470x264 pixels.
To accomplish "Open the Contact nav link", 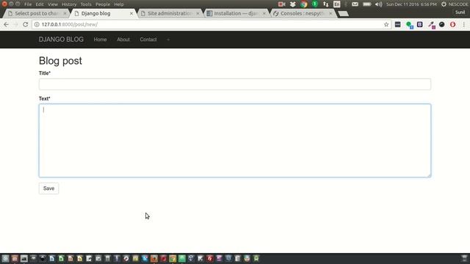I will click(148, 40).
